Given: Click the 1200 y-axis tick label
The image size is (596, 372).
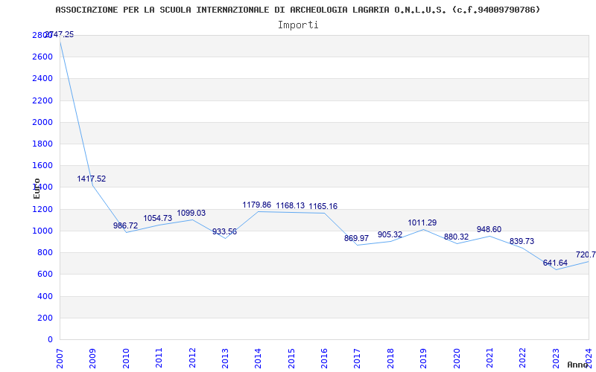Looking at the screenshot, I should coord(43,209).
